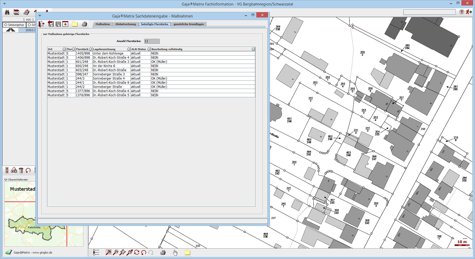Collapse the Übersichtsfenster panel
This screenshot has height=259, width=475.
pyautogui.click(x=6, y=179)
